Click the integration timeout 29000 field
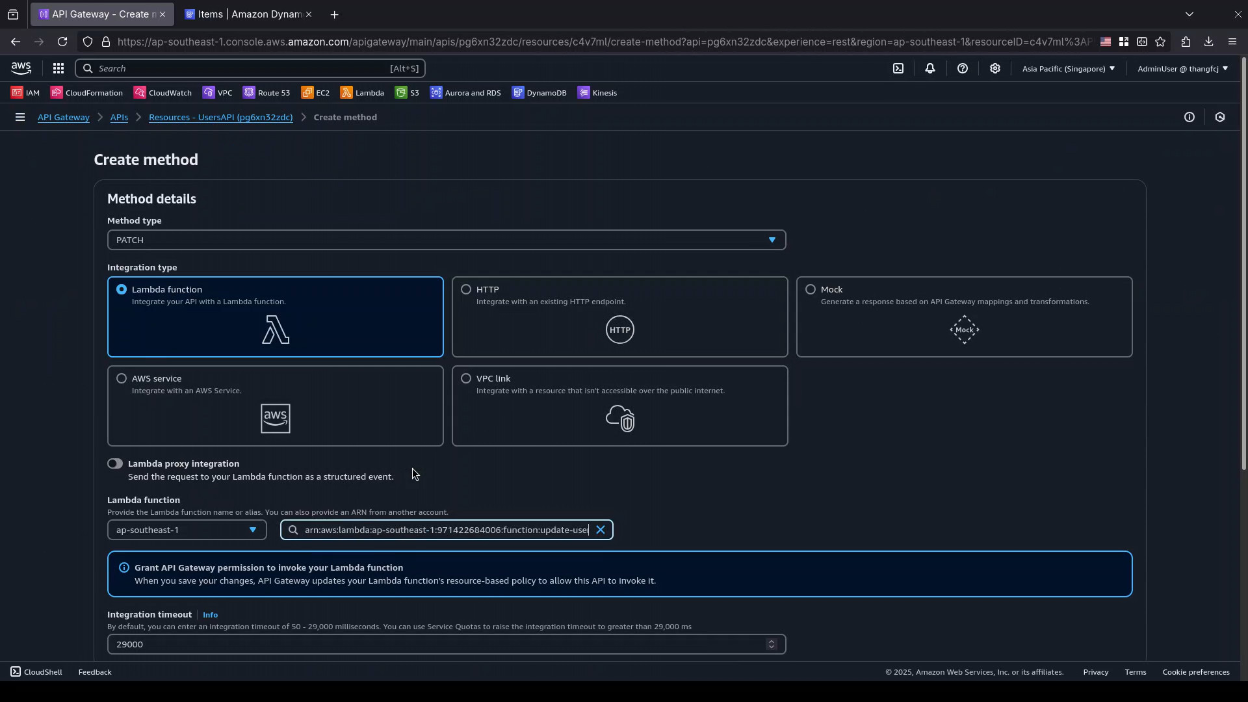The width and height of the screenshot is (1248, 702). click(x=447, y=644)
